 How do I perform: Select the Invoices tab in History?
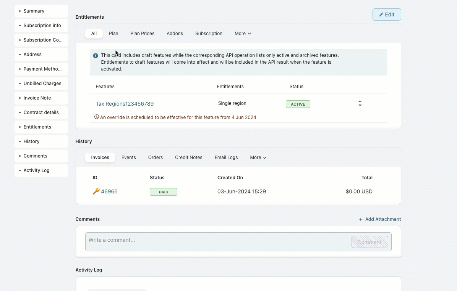[100, 158]
